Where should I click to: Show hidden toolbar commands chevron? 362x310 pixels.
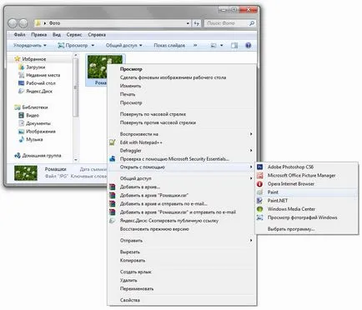click(x=195, y=45)
